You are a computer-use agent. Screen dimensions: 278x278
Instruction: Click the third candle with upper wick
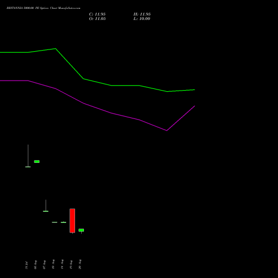46,206
